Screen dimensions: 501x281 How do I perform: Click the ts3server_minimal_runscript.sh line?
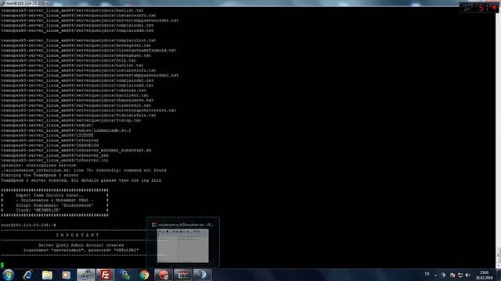[x=76, y=150]
